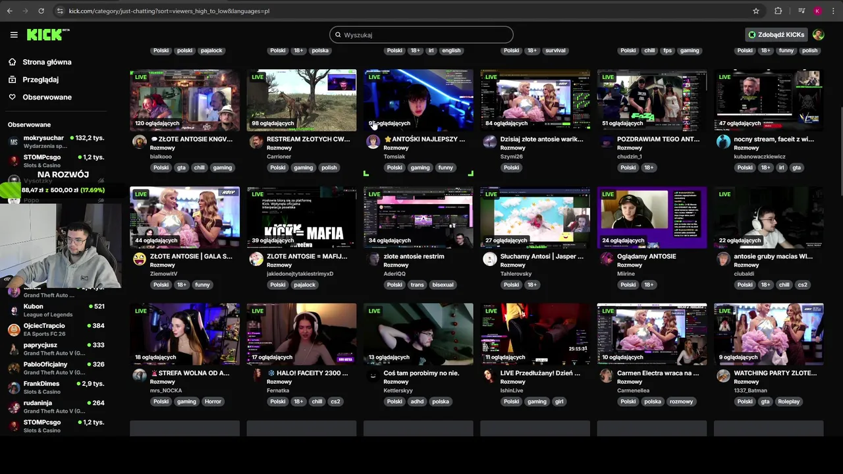
Task: Open followed channel mokrysuchar
Action: click(56, 142)
